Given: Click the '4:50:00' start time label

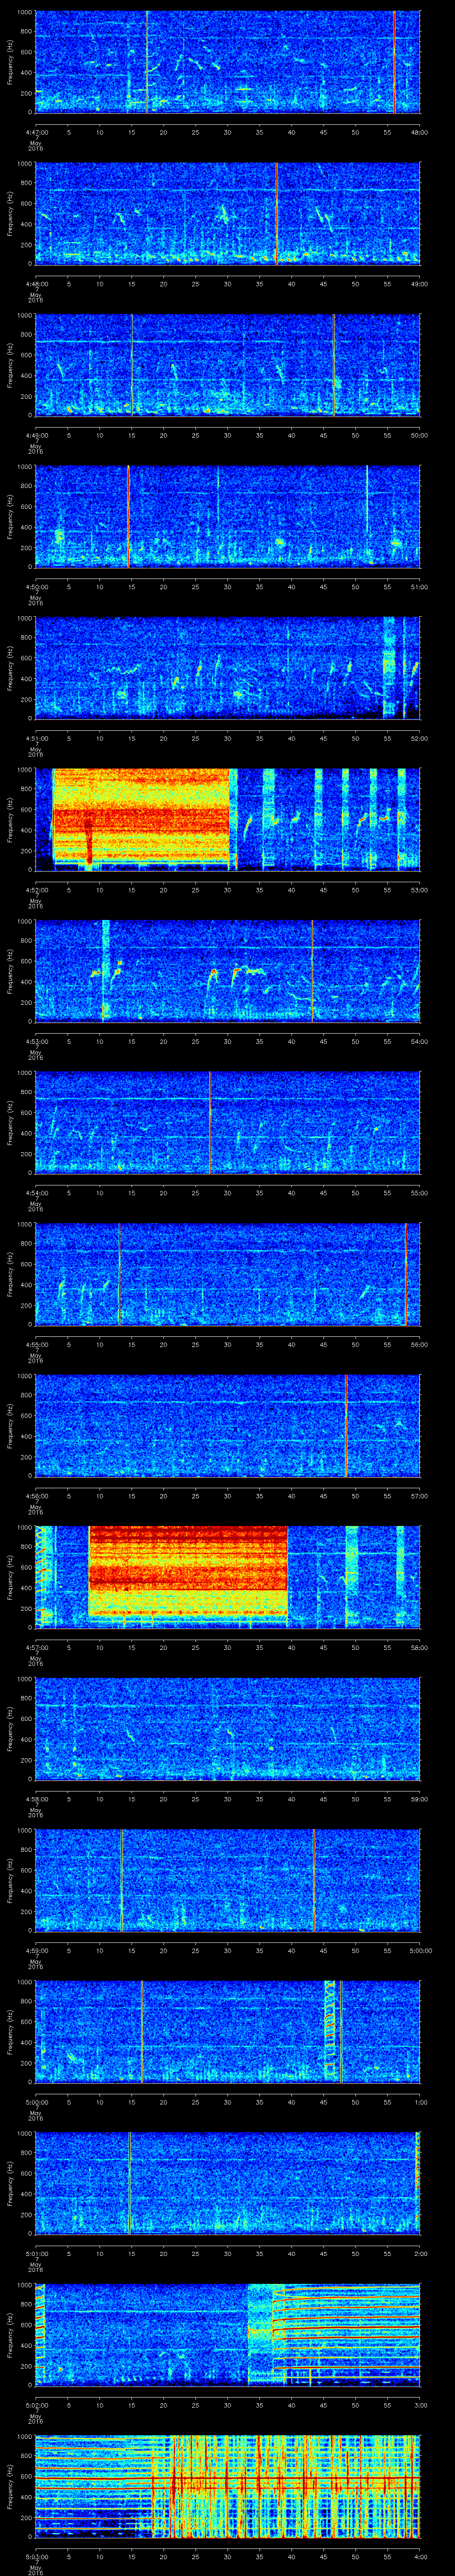Looking at the screenshot, I should 36,587.
